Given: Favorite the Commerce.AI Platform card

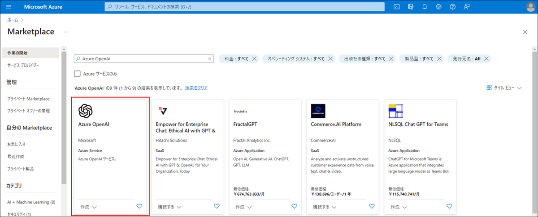Looking at the screenshot, I should pos(372,206).
